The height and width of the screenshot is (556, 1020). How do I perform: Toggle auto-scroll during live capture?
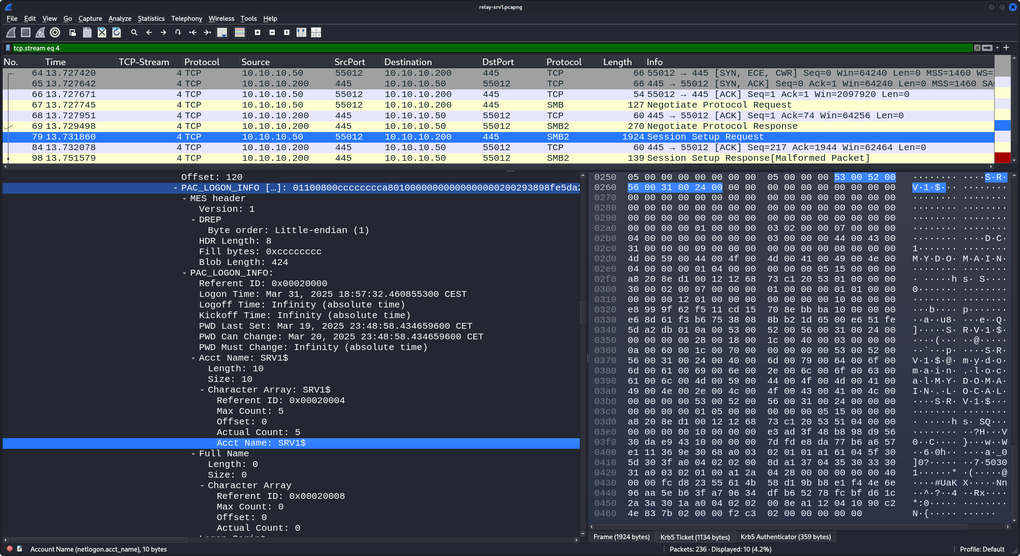(x=222, y=32)
